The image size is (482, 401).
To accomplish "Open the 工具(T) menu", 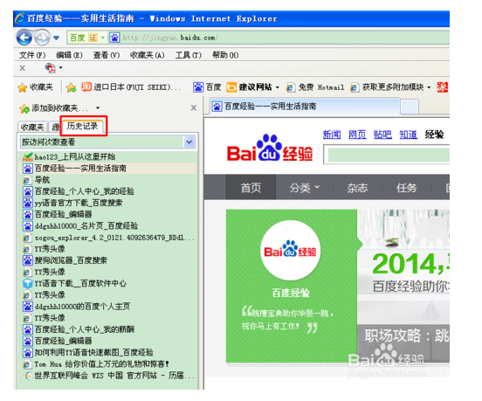I will coord(188,55).
